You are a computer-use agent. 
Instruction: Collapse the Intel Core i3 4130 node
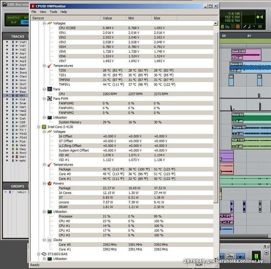tap(39, 127)
